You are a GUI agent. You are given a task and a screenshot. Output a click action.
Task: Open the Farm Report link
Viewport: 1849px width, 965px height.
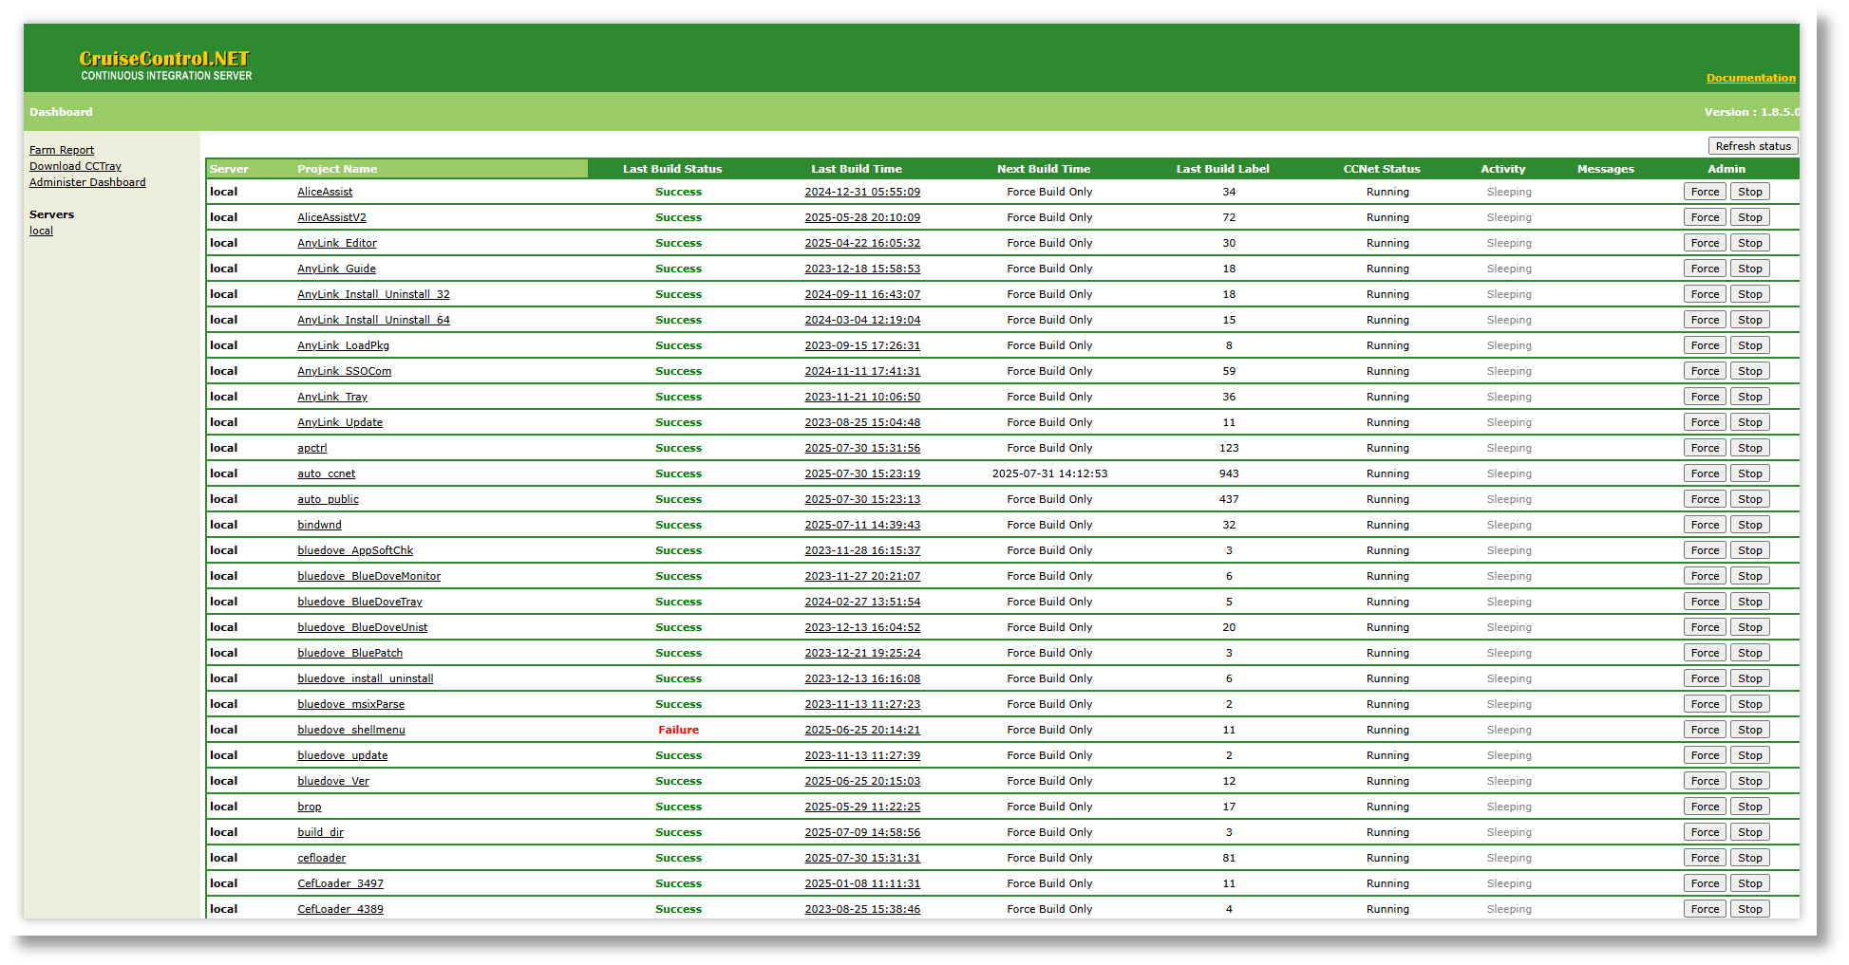pos(62,150)
